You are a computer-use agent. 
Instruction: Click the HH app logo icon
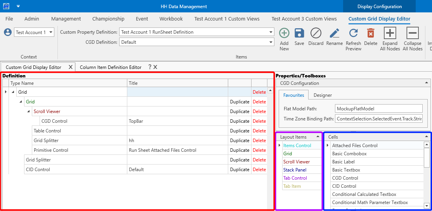pos(6,6)
